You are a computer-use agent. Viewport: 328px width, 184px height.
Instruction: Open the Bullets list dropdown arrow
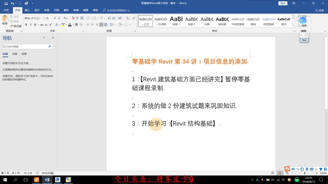91,18
